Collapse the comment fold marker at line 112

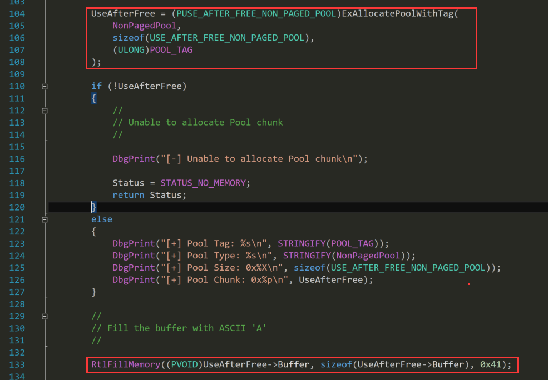point(45,111)
